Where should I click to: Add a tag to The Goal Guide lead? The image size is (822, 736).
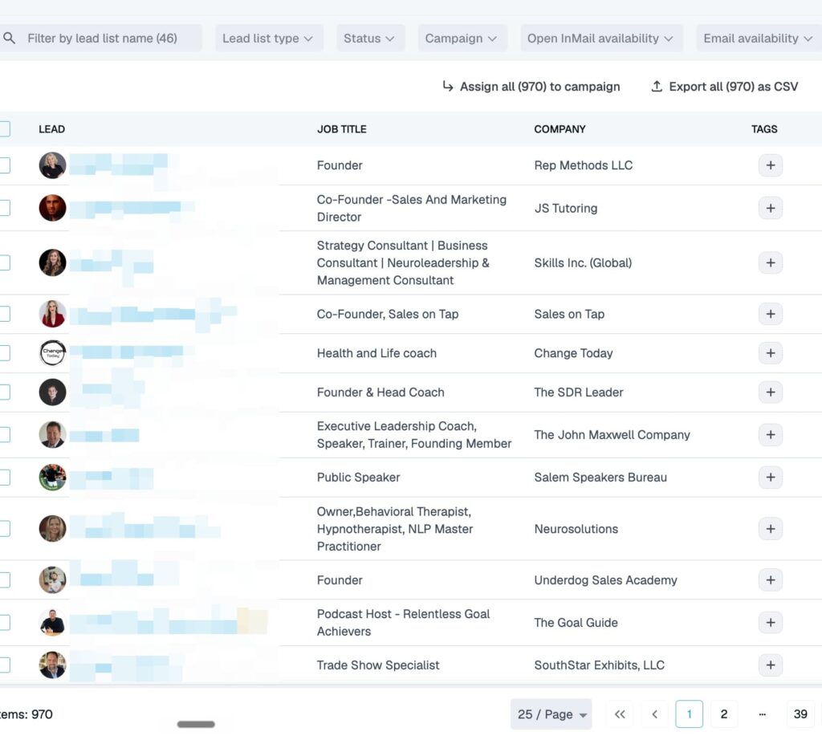coord(770,622)
